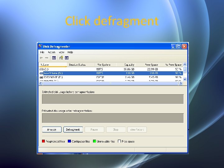Minimize the Disk Defragmenter window
The width and height of the screenshot is (224, 168).
coord(173,46)
